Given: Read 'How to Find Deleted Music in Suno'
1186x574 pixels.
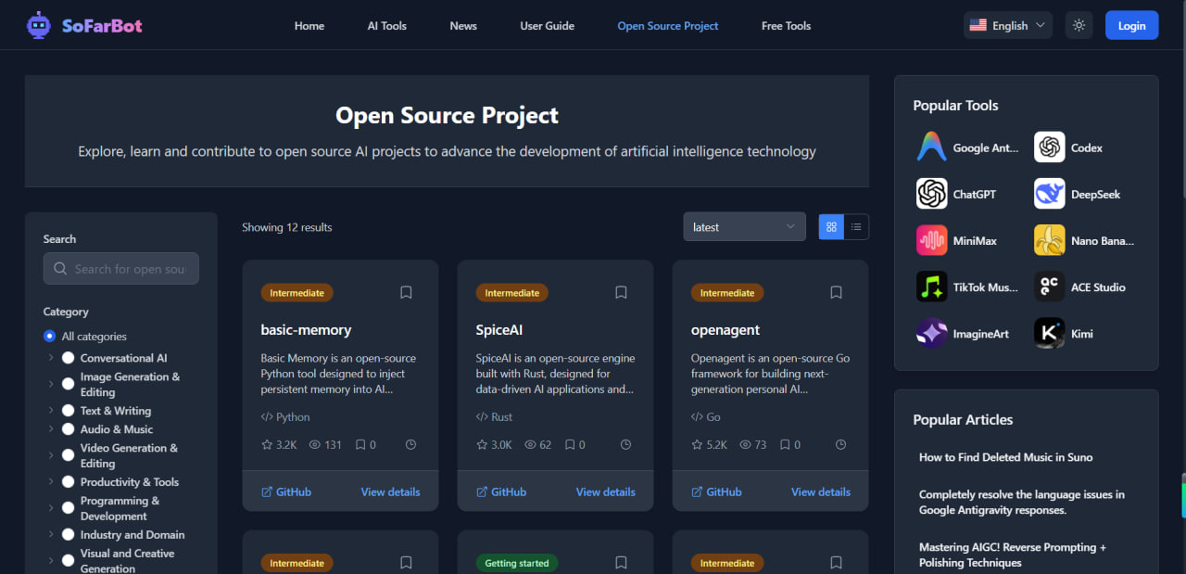Looking at the screenshot, I should (1005, 457).
